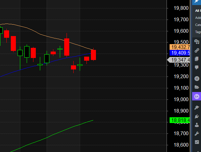Open the purple EA Essential Addons icon

197,96
